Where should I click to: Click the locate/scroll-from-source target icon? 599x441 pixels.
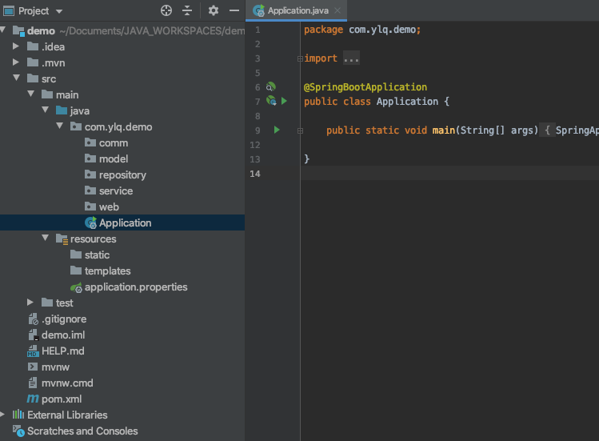(166, 10)
